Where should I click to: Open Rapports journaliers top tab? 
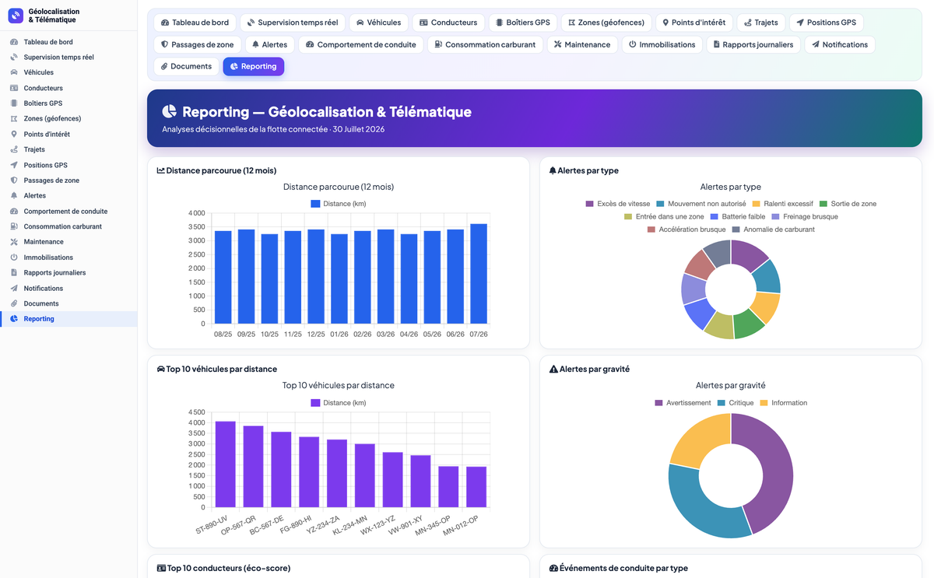point(753,44)
